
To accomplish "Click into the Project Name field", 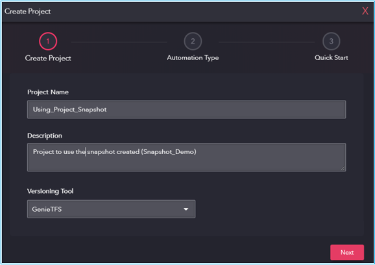I will 187,109.
